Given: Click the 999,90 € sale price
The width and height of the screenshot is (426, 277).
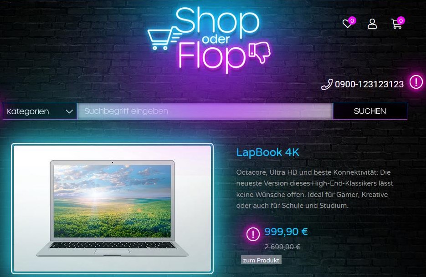Looking at the screenshot, I should click(286, 232).
